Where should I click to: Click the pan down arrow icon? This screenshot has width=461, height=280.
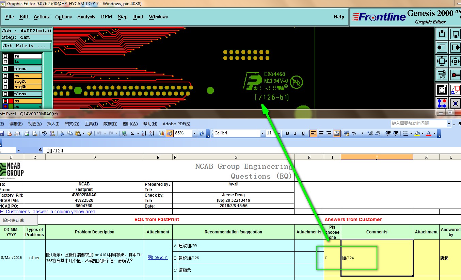(455, 34)
